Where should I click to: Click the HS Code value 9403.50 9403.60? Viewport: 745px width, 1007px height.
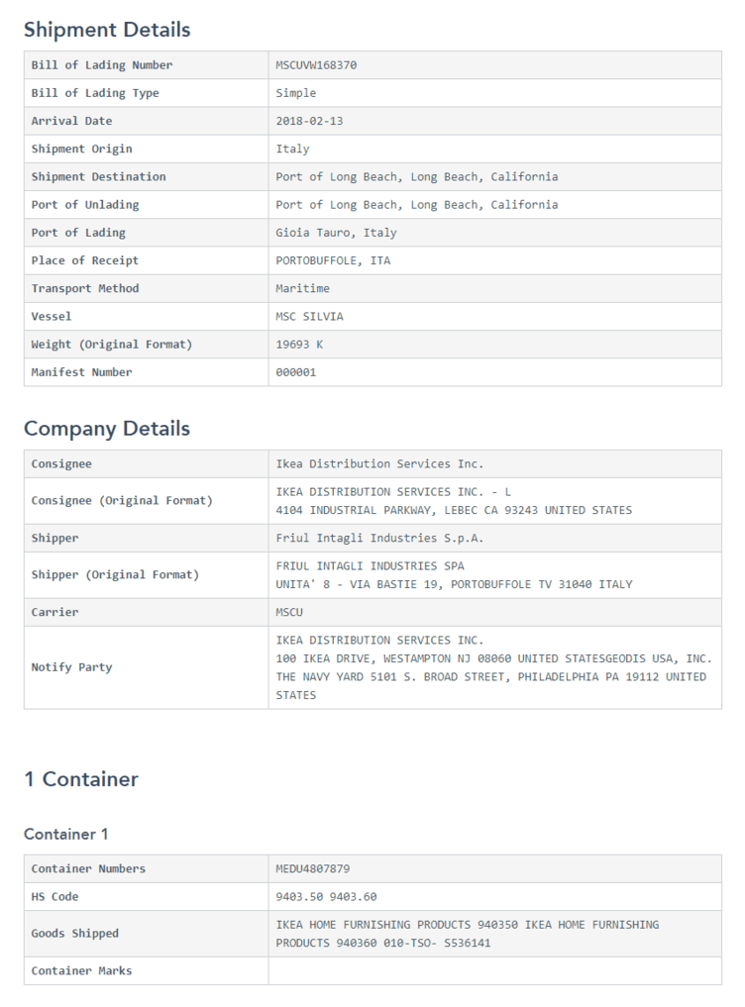pos(326,896)
